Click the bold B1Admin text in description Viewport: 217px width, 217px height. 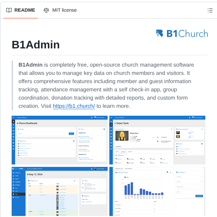[x=31, y=65]
